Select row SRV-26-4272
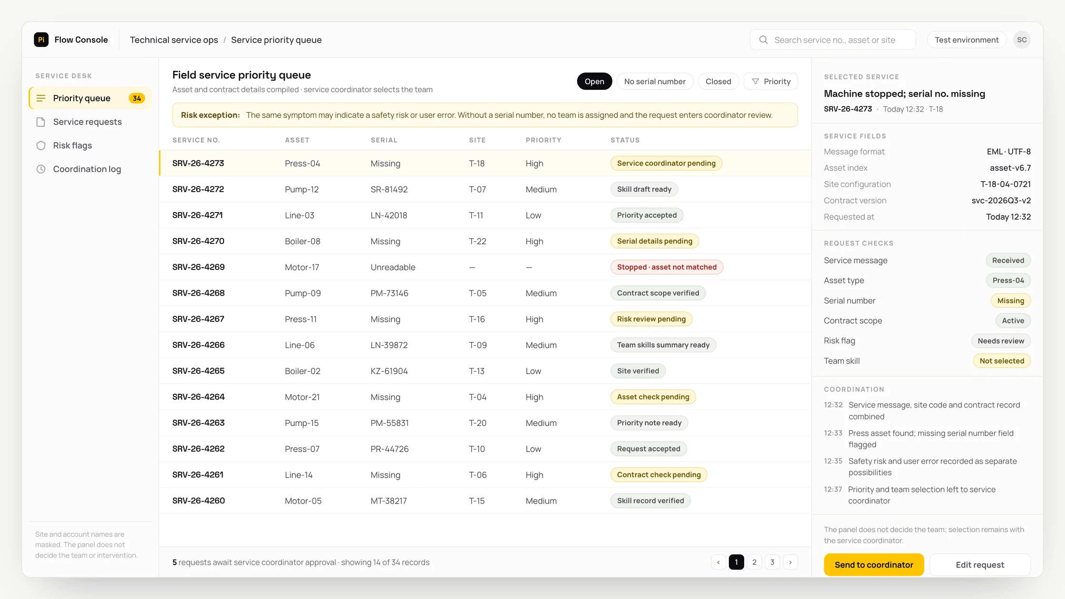This screenshot has height=599, width=1065. click(485, 189)
